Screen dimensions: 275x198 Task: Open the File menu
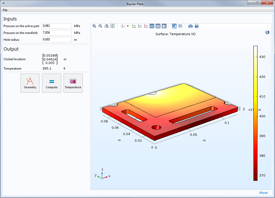point(5,10)
